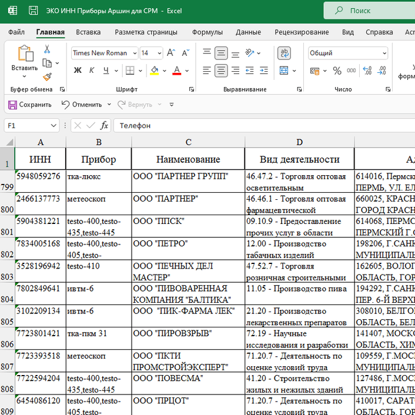The image size is (415, 415).
Task: Click Merge and Center icon
Action: pyautogui.click(x=284, y=71)
